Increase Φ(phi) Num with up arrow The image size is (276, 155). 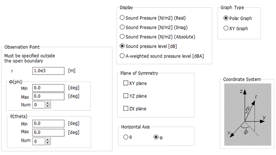point(48,103)
